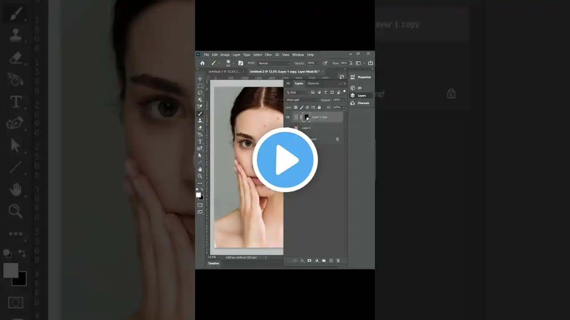Select the Clone Stamp tool
Viewport: 570px width, 320px height.
pos(200,120)
